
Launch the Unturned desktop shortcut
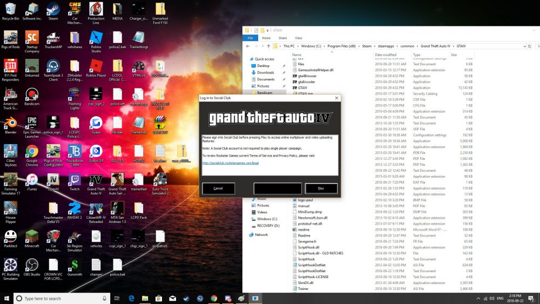click(x=32, y=68)
